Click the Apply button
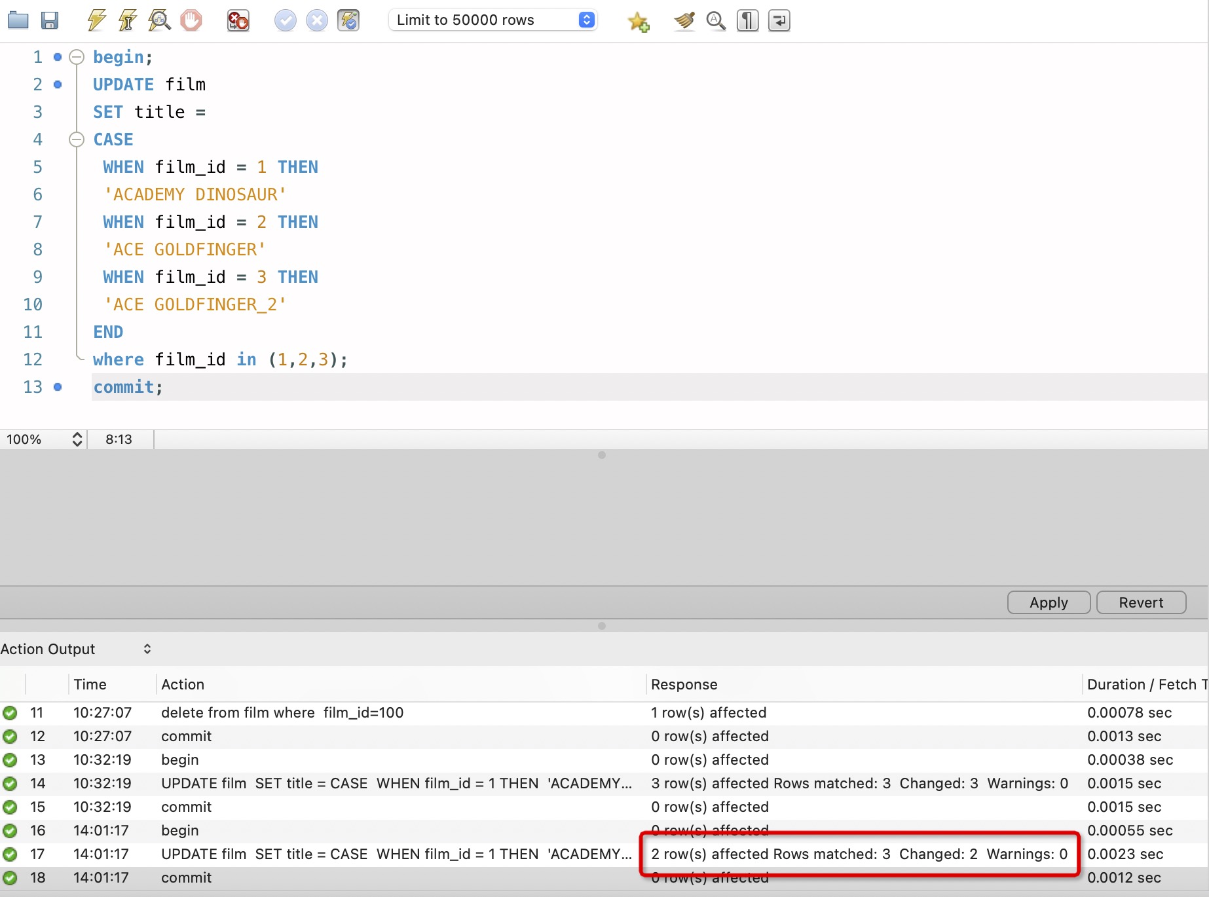The image size is (1209, 897). click(1048, 602)
